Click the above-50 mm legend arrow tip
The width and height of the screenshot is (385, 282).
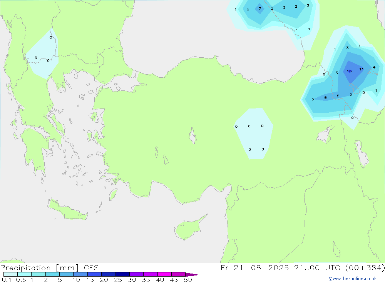point(193,275)
